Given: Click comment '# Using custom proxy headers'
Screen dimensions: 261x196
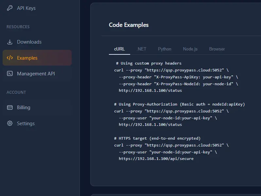Looking at the screenshot, I should coord(148,63).
